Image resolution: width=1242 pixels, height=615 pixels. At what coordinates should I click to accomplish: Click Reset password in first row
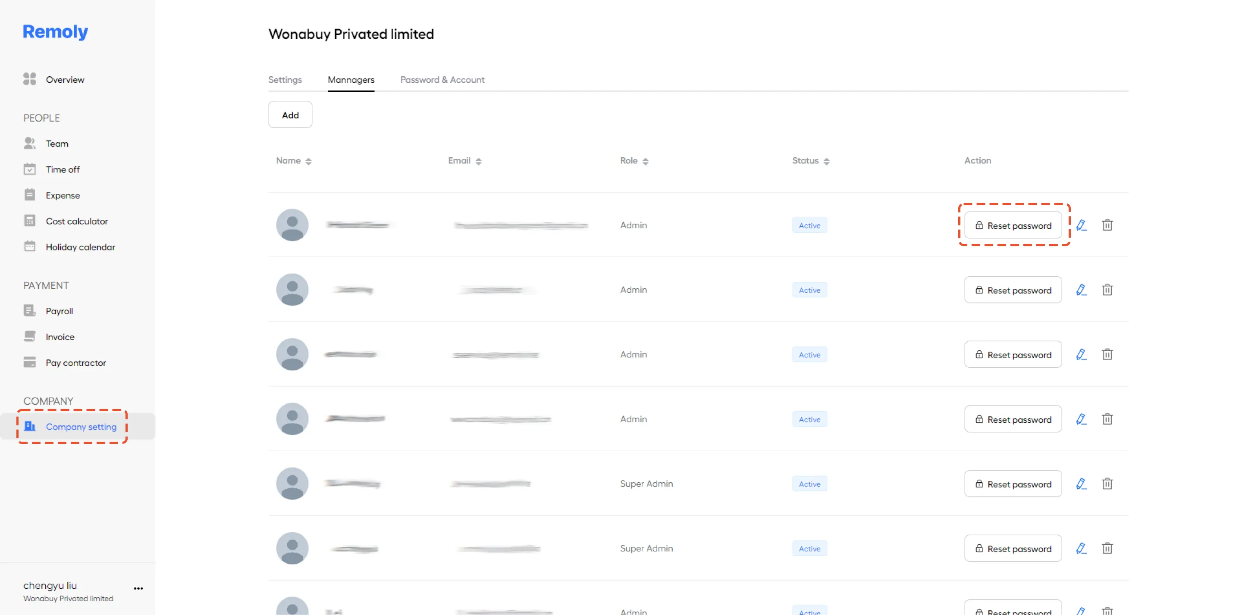point(1013,225)
